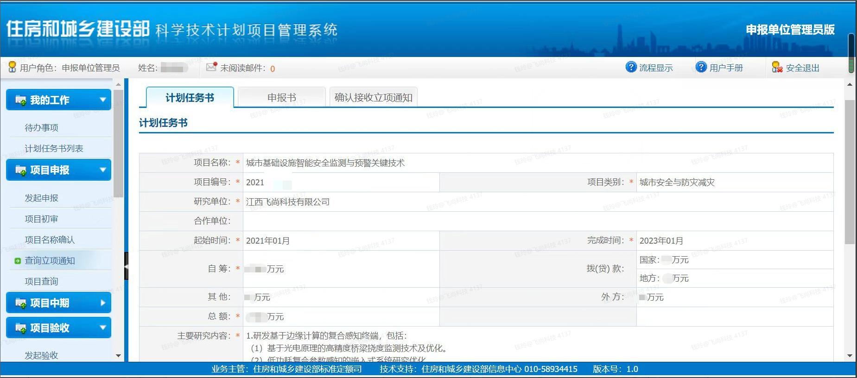Click the 项目申报 section icon

[x=21, y=170]
